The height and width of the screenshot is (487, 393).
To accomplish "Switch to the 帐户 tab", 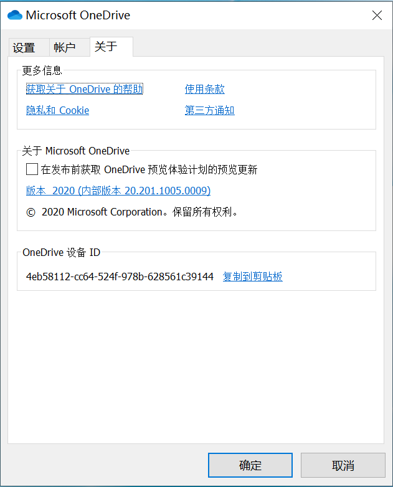I will point(70,47).
